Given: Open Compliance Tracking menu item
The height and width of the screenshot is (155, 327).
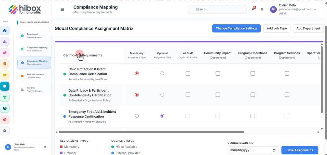Looking at the screenshot, I should (34, 49).
